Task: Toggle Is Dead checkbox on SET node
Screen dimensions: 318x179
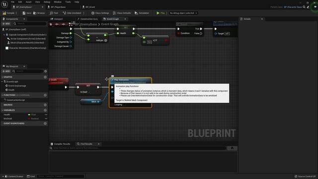Action: click(89, 92)
